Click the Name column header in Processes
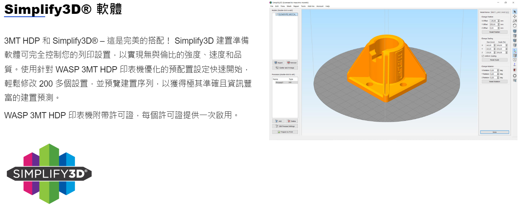 click(x=275, y=79)
